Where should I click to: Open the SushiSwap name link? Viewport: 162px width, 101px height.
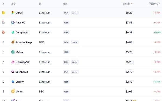coord(22,72)
